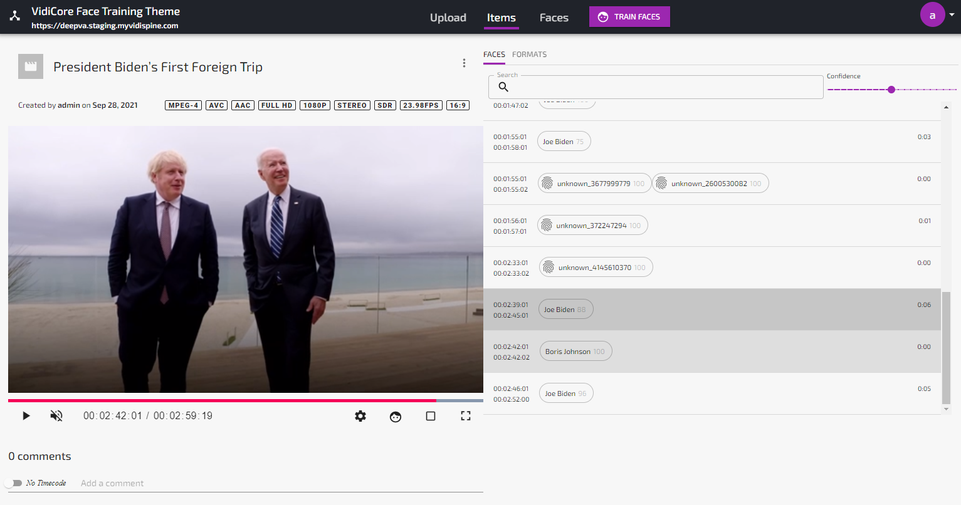Image resolution: width=961 pixels, height=505 pixels.
Task: Play the video
Action: click(26, 415)
